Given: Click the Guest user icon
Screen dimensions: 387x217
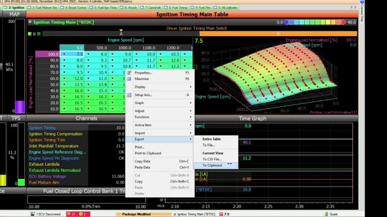Looking at the screenshot, I should coord(327,214).
